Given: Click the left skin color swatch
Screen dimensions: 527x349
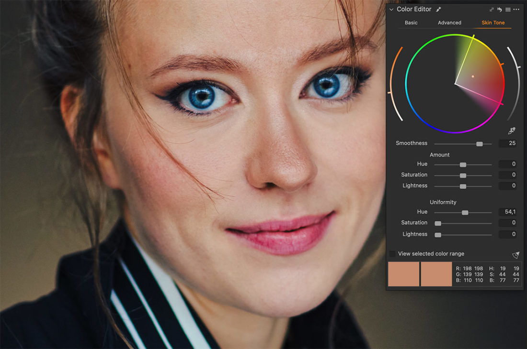Looking at the screenshot, I should [403, 274].
